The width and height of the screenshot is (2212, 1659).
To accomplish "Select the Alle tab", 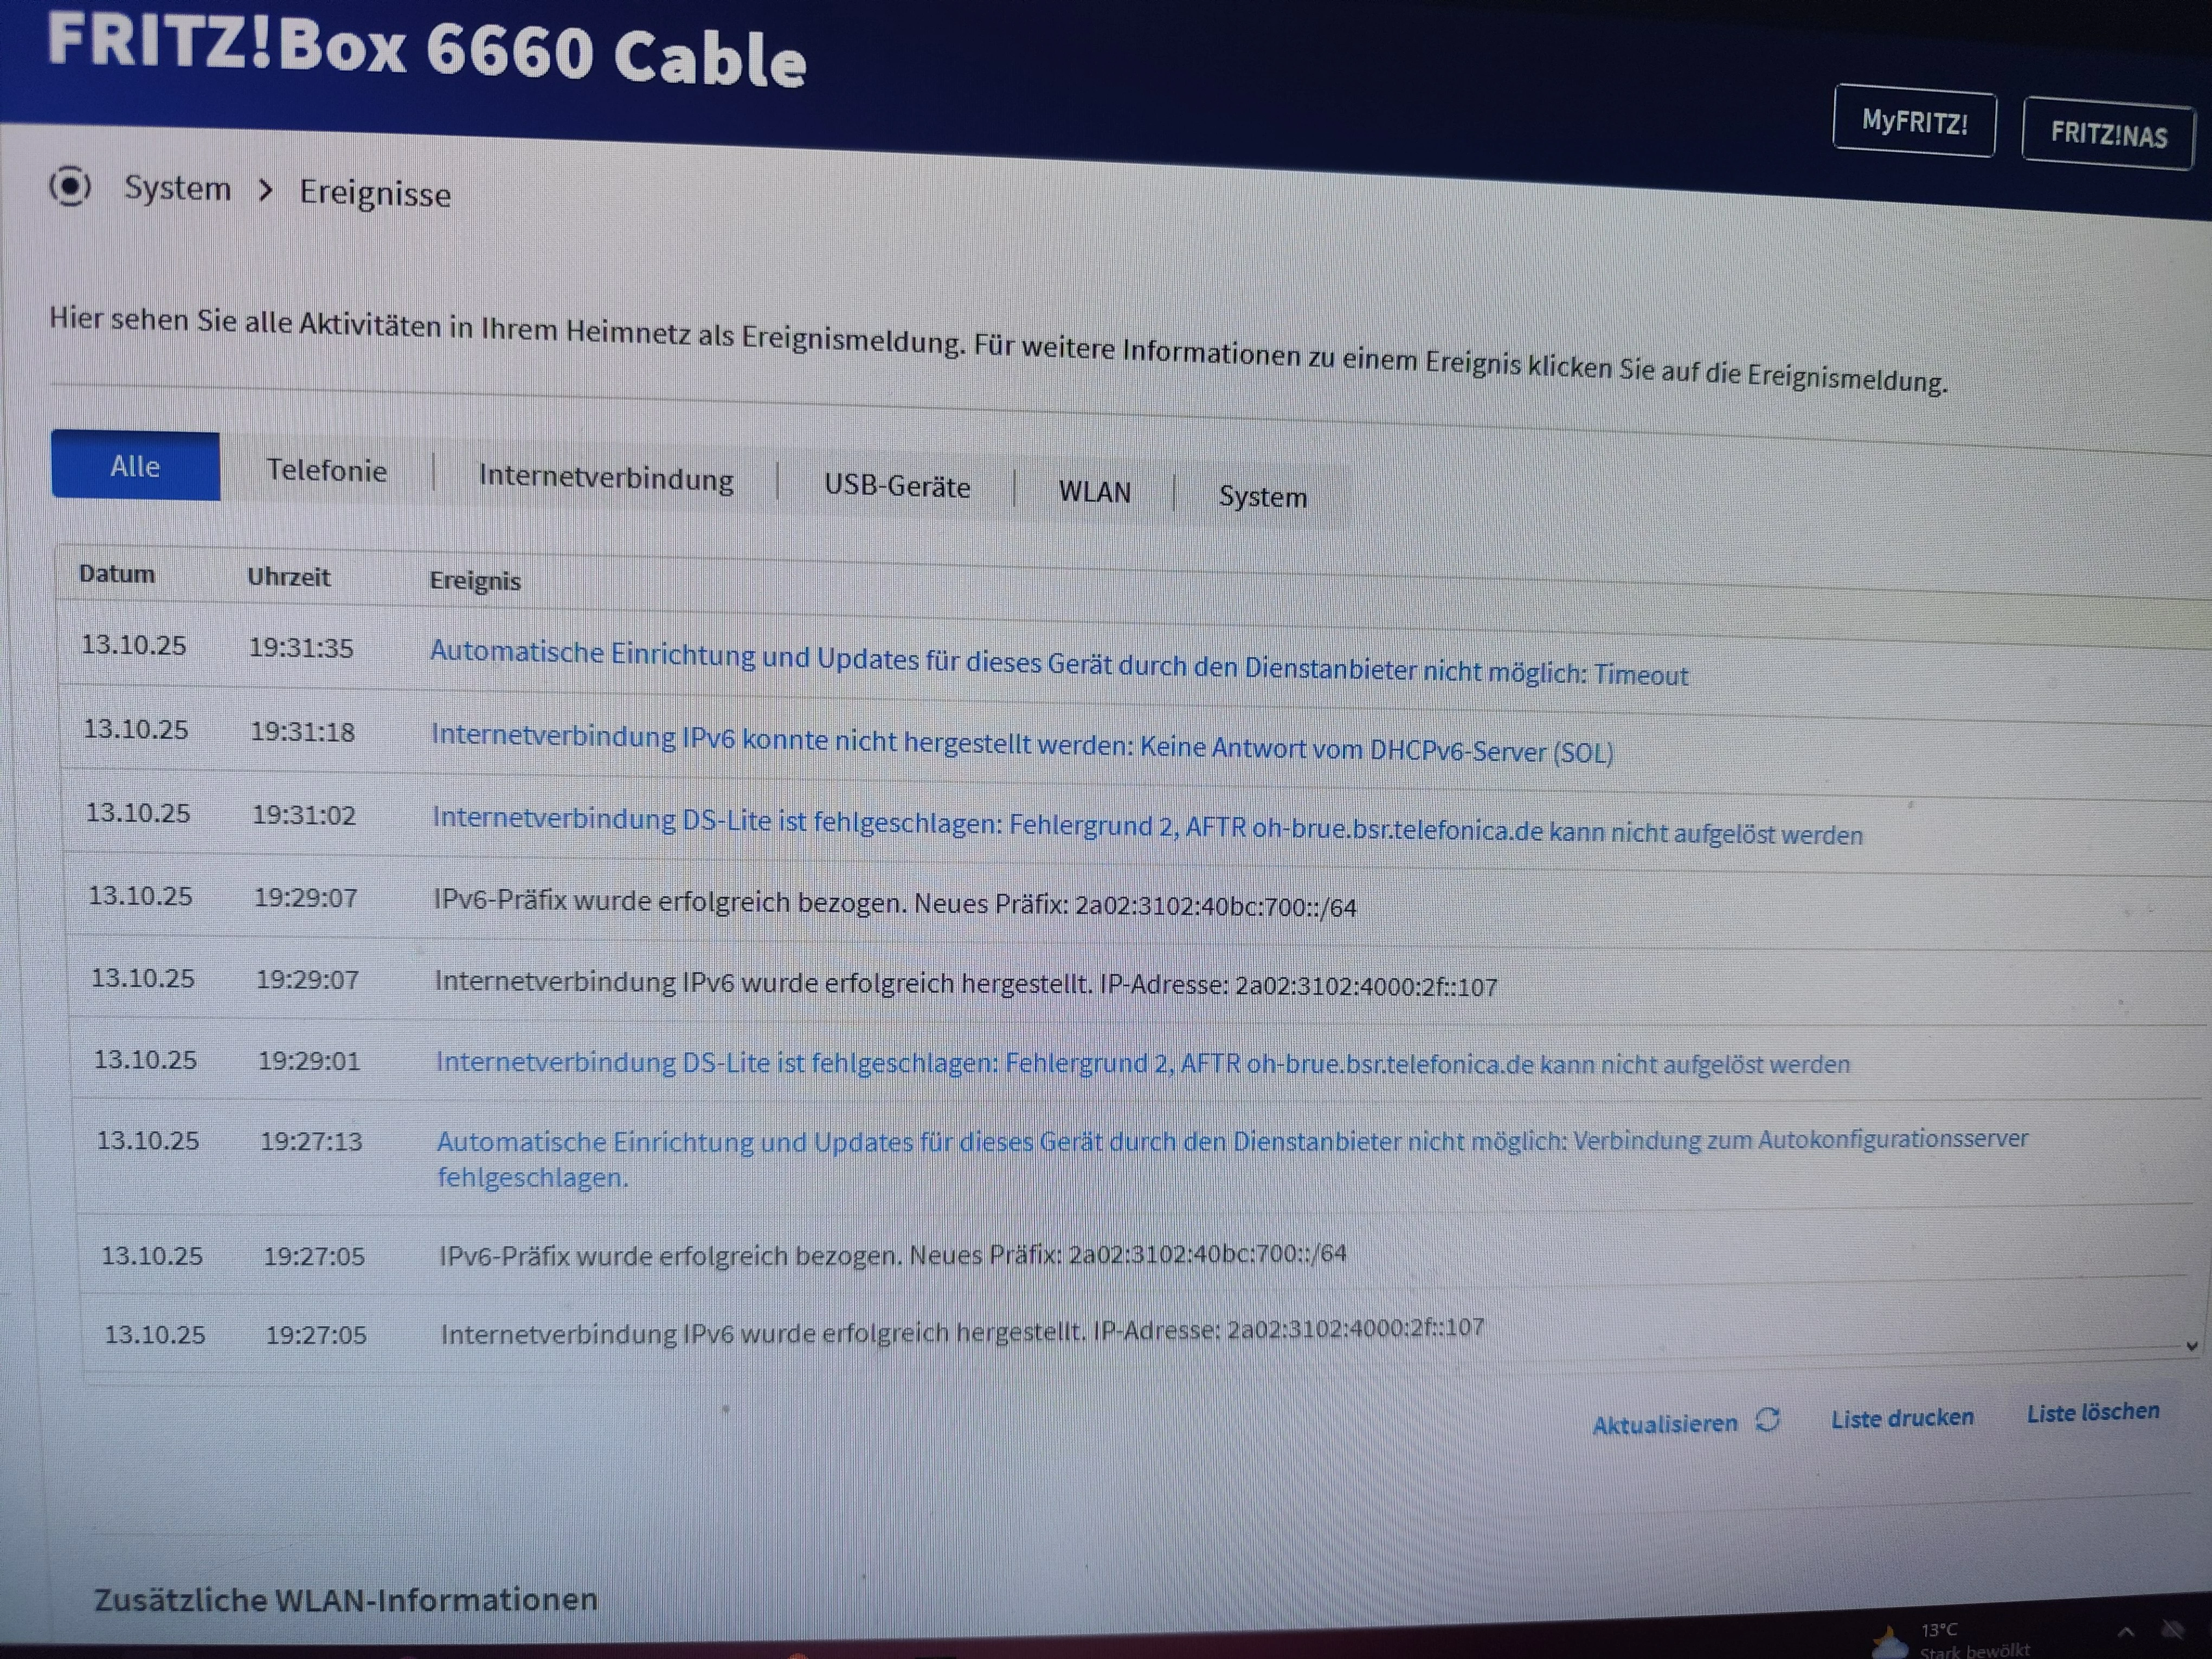I will 135,466.
